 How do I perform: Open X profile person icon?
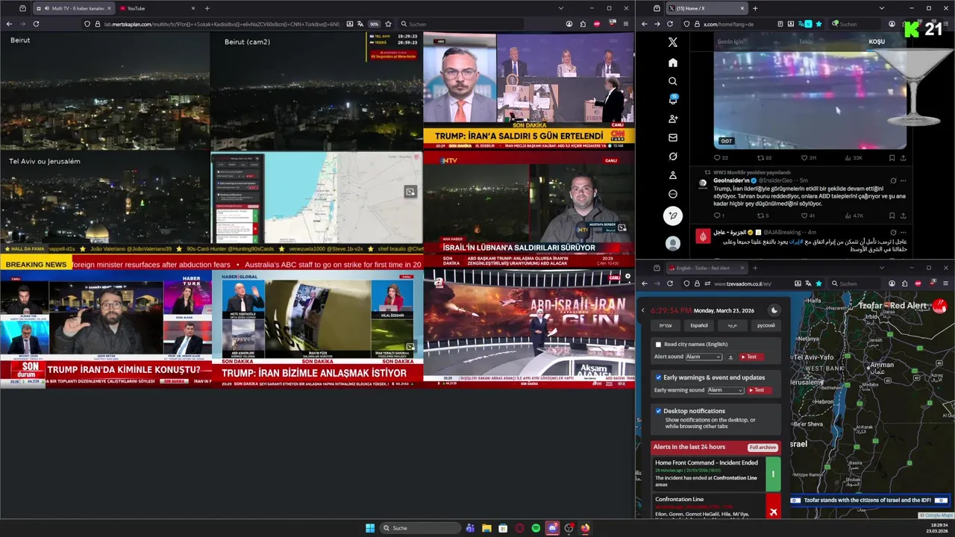[673, 175]
